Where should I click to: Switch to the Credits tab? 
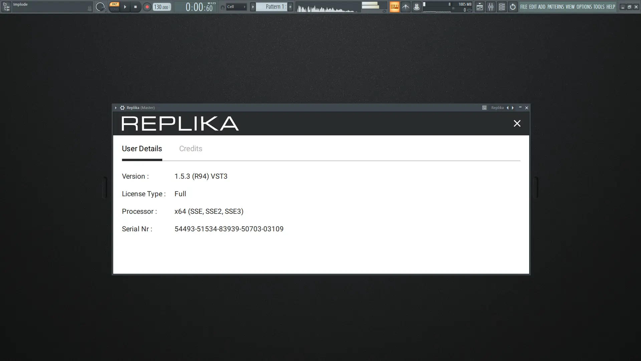click(x=191, y=148)
